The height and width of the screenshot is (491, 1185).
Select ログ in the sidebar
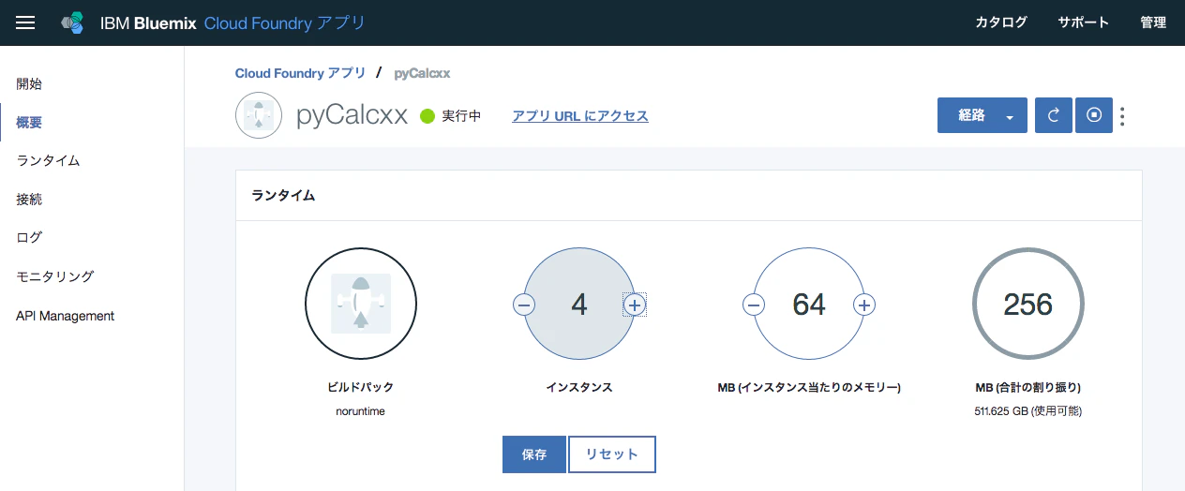29,238
